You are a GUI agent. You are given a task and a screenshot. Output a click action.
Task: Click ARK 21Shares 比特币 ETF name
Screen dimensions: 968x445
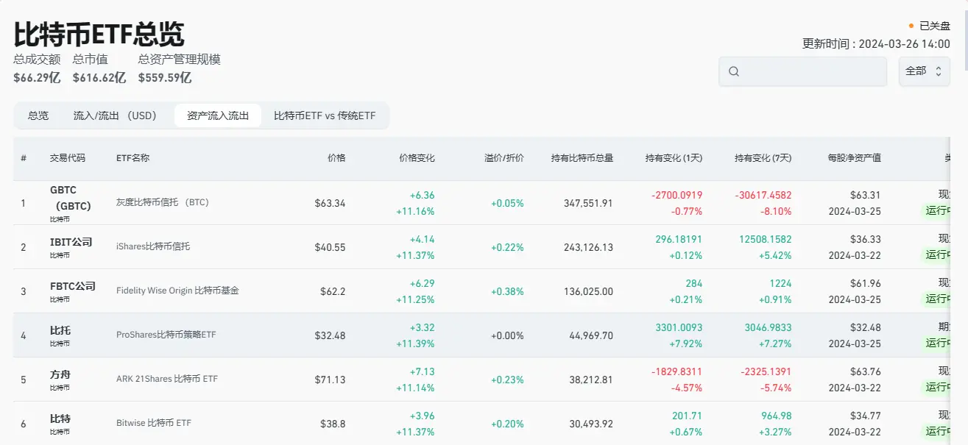[x=167, y=379]
